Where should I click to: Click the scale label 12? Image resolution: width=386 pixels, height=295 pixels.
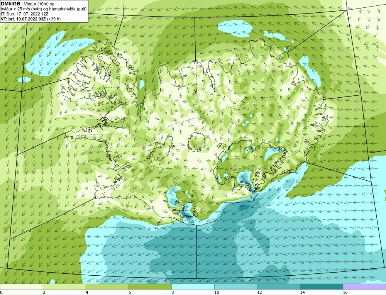click(x=259, y=292)
